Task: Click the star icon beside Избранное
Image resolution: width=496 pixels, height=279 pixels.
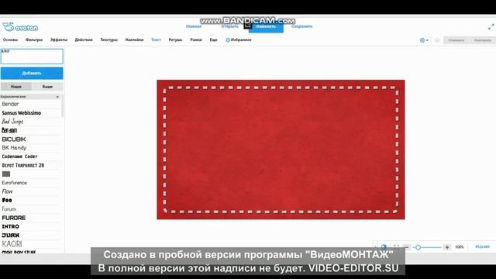Action: point(227,40)
